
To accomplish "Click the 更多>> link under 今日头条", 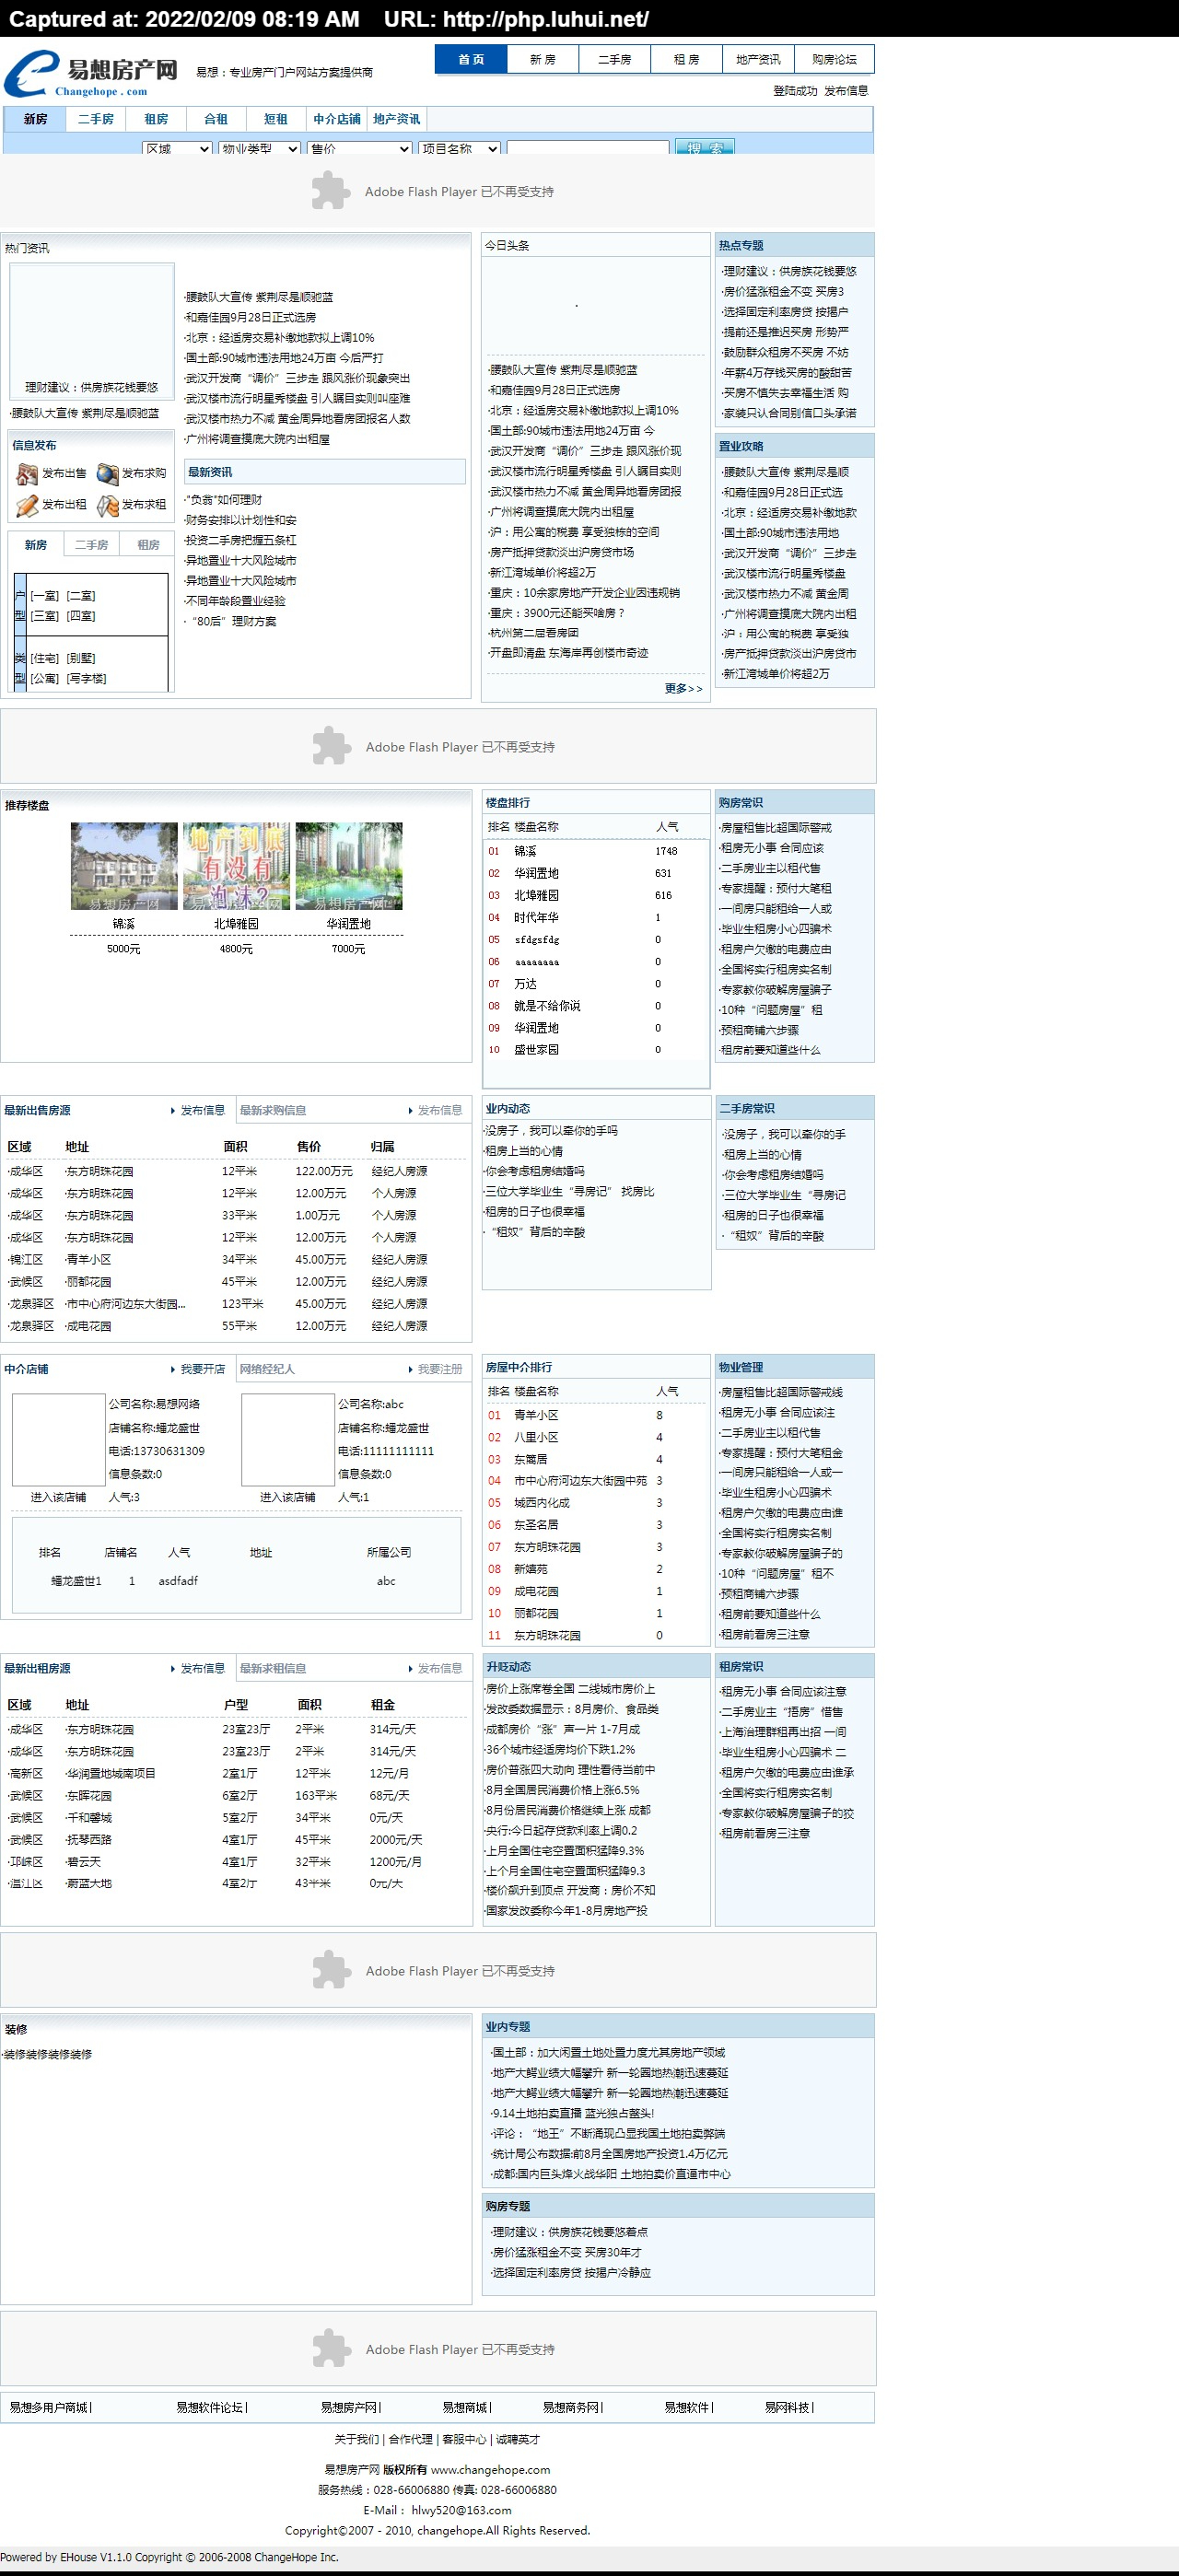I will pyautogui.click(x=683, y=688).
